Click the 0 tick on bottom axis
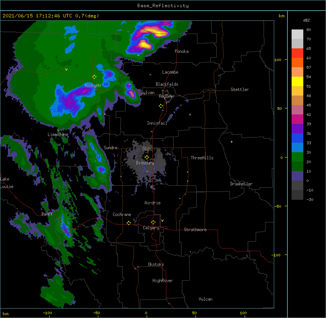The image size is (326, 318). tap(146, 313)
